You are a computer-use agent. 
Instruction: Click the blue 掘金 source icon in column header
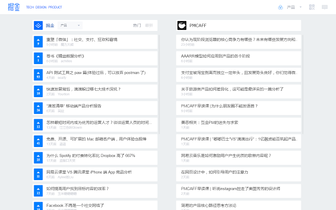[x=38, y=26]
